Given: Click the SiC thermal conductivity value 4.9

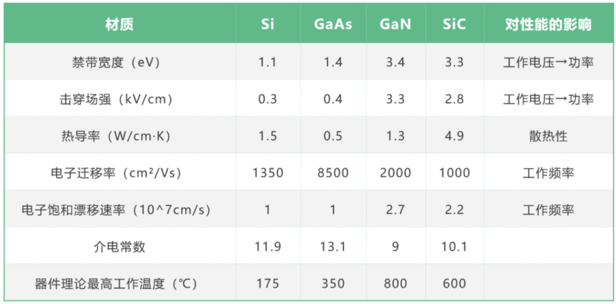Looking at the screenshot, I should (x=454, y=136).
